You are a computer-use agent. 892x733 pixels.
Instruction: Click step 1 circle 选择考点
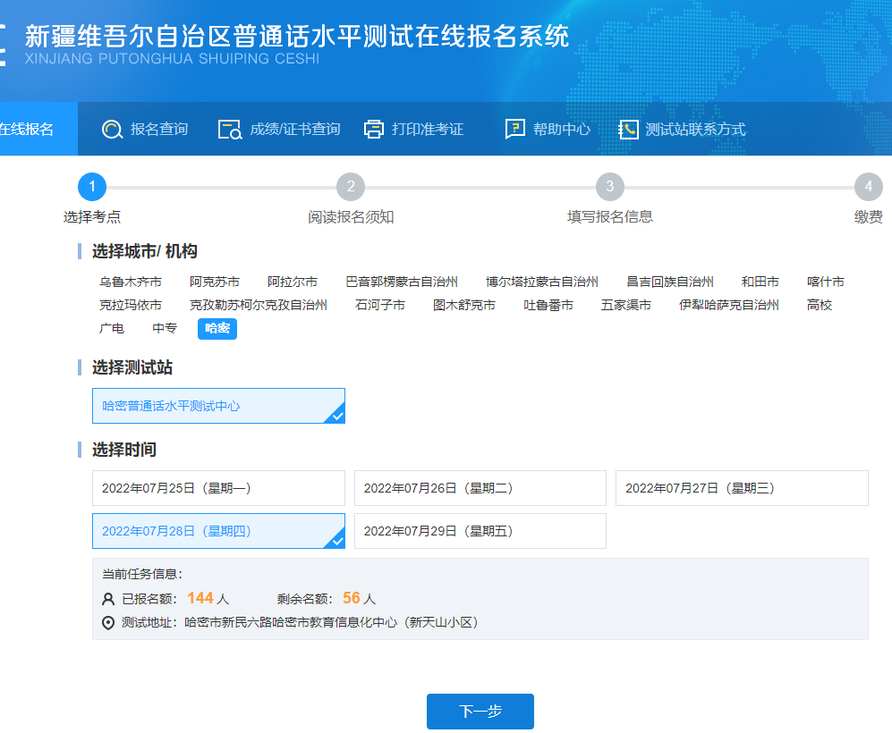[x=92, y=187]
